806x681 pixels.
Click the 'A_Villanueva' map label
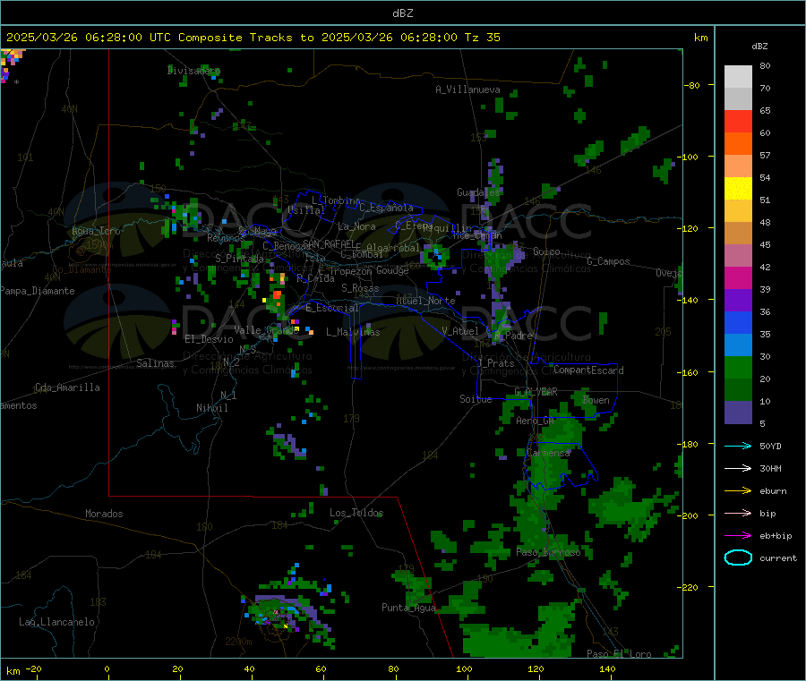point(467,89)
